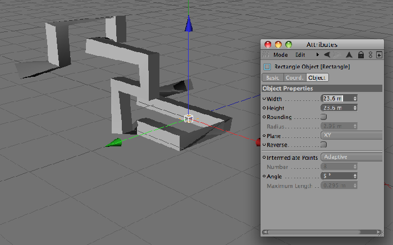This screenshot has height=245, width=393.
Task: Click the up arrow icon in Attributes
Action: [x=349, y=55]
